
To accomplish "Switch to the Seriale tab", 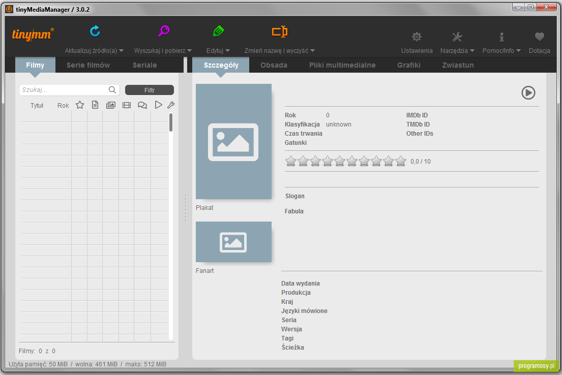I will (145, 65).
